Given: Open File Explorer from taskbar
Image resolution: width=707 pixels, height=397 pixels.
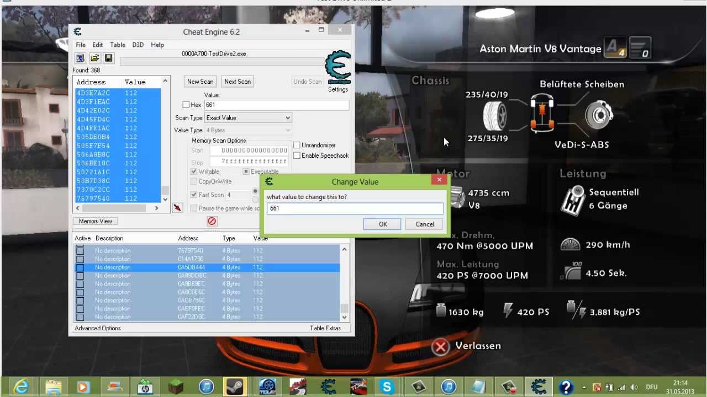Looking at the screenshot, I should tap(54, 387).
